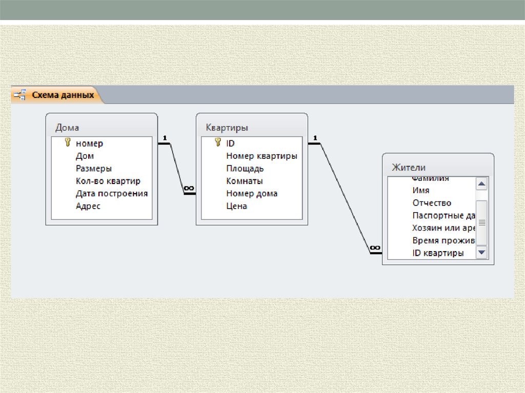This screenshot has height=393, width=525.
Task: Select the Кол-во квартир field
Action: point(108,181)
